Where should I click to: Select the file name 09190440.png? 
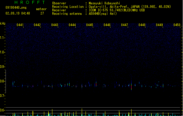coord(16,8)
